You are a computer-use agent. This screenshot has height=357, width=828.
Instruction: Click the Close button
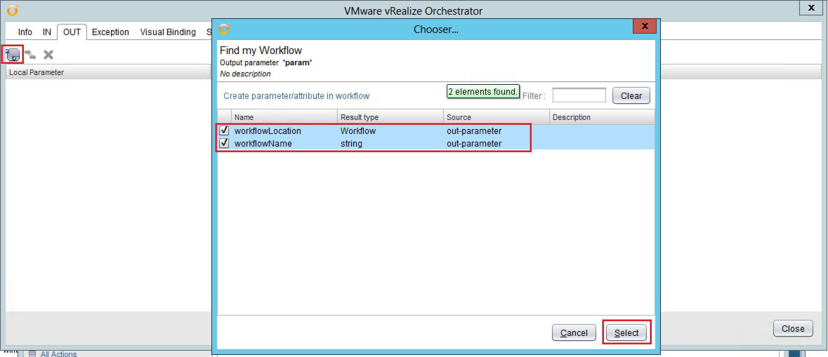pos(793,328)
